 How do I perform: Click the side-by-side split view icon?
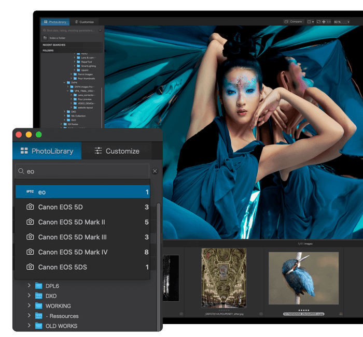pos(309,22)
